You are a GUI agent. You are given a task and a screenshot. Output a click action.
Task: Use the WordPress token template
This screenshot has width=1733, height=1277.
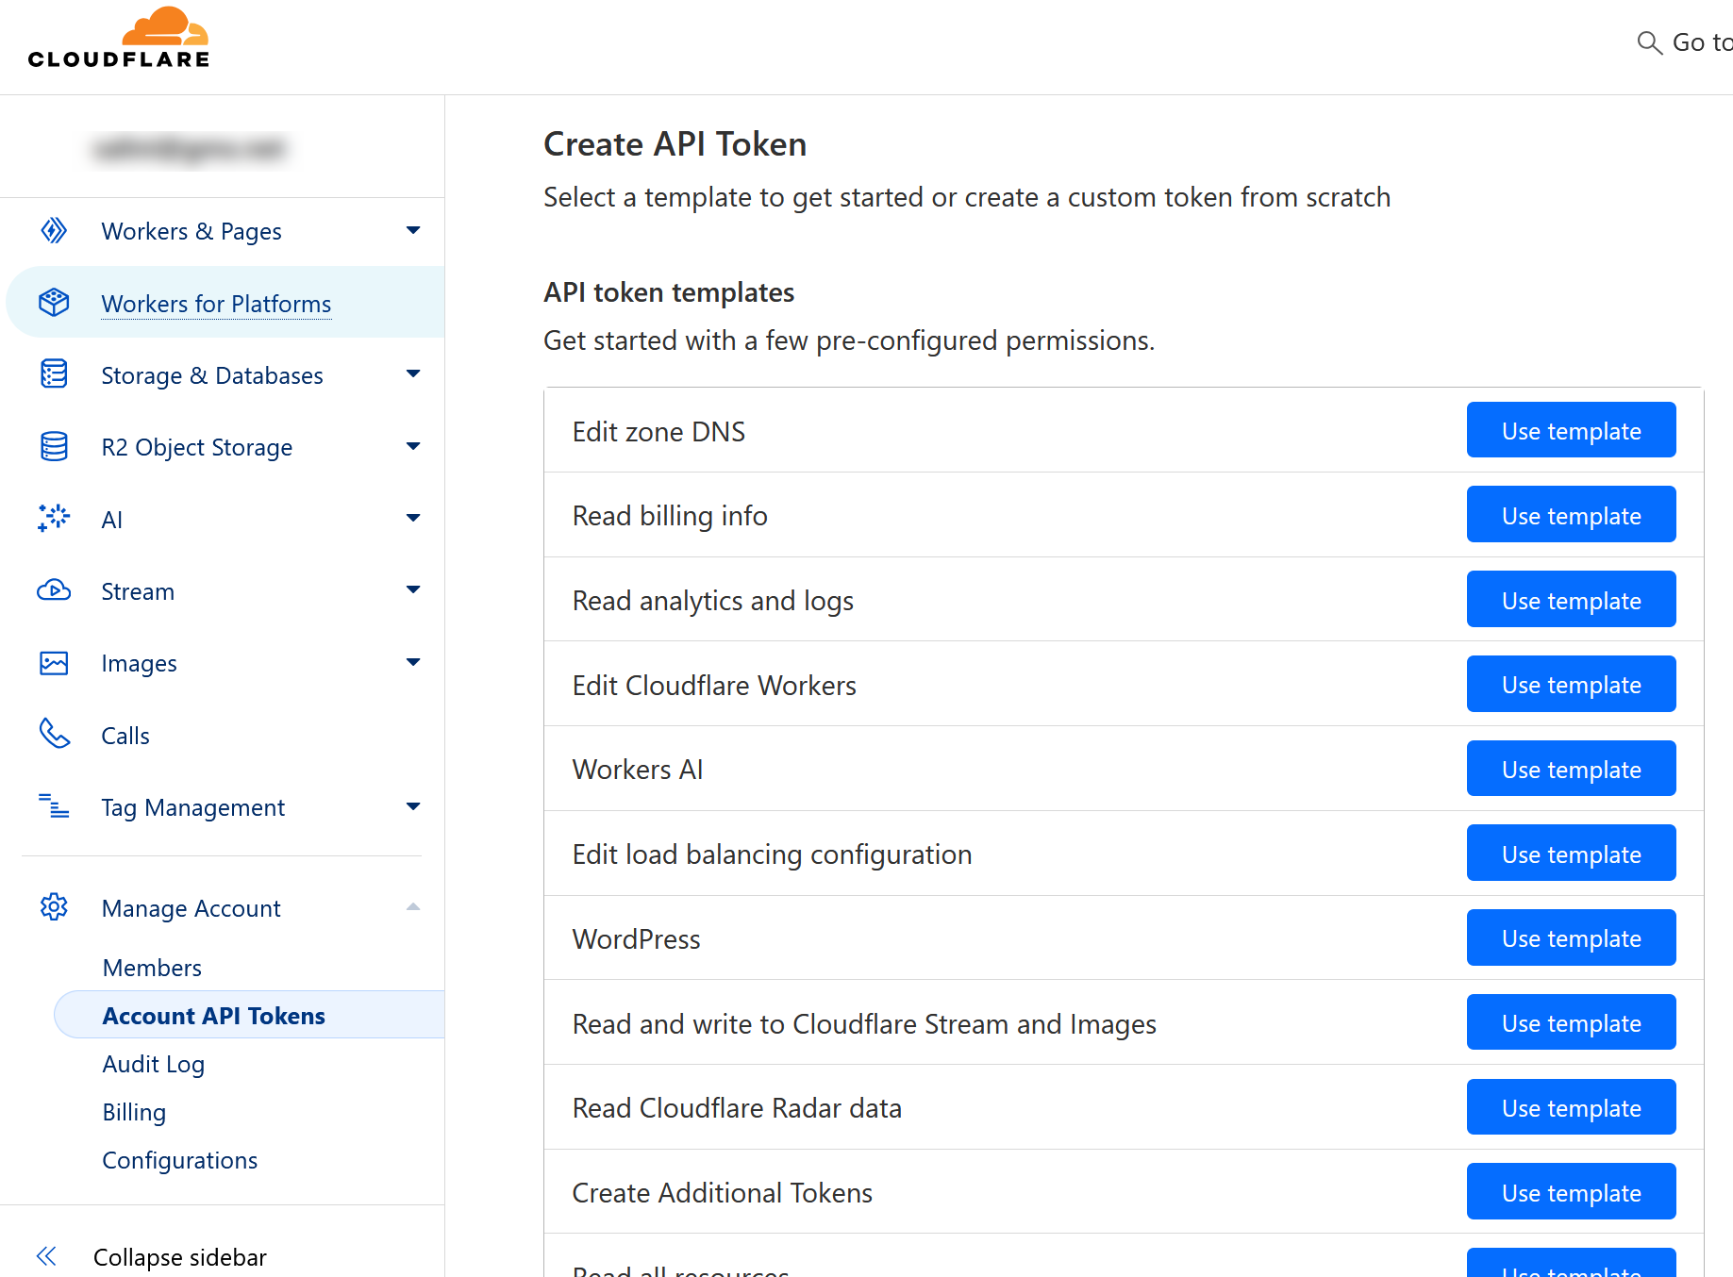coord(1571,938)
